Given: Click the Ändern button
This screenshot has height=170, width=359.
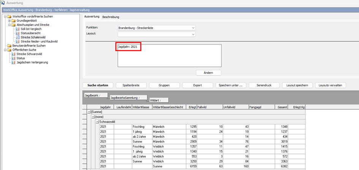Looking at the screenshot, I should point(208,73).
